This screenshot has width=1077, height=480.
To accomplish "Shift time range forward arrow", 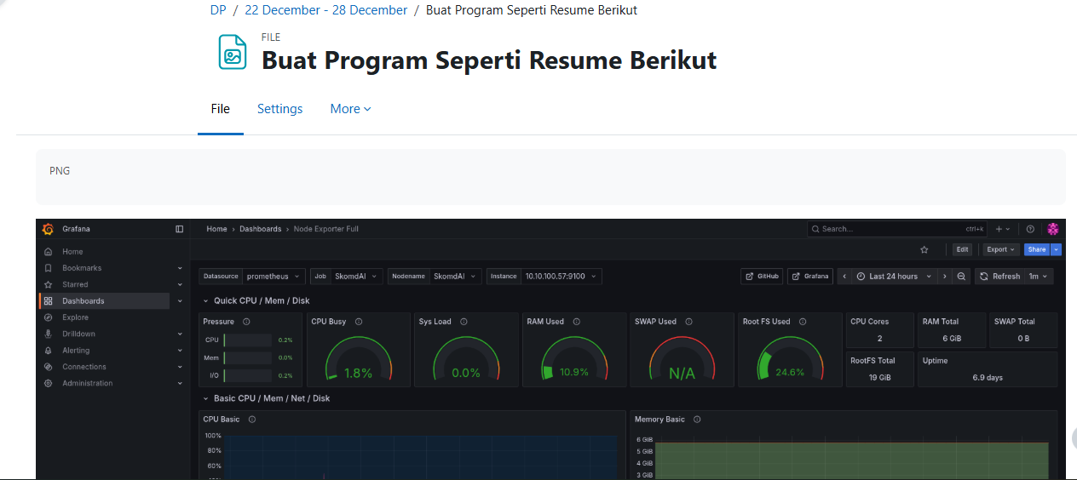I will coord(944,277).
